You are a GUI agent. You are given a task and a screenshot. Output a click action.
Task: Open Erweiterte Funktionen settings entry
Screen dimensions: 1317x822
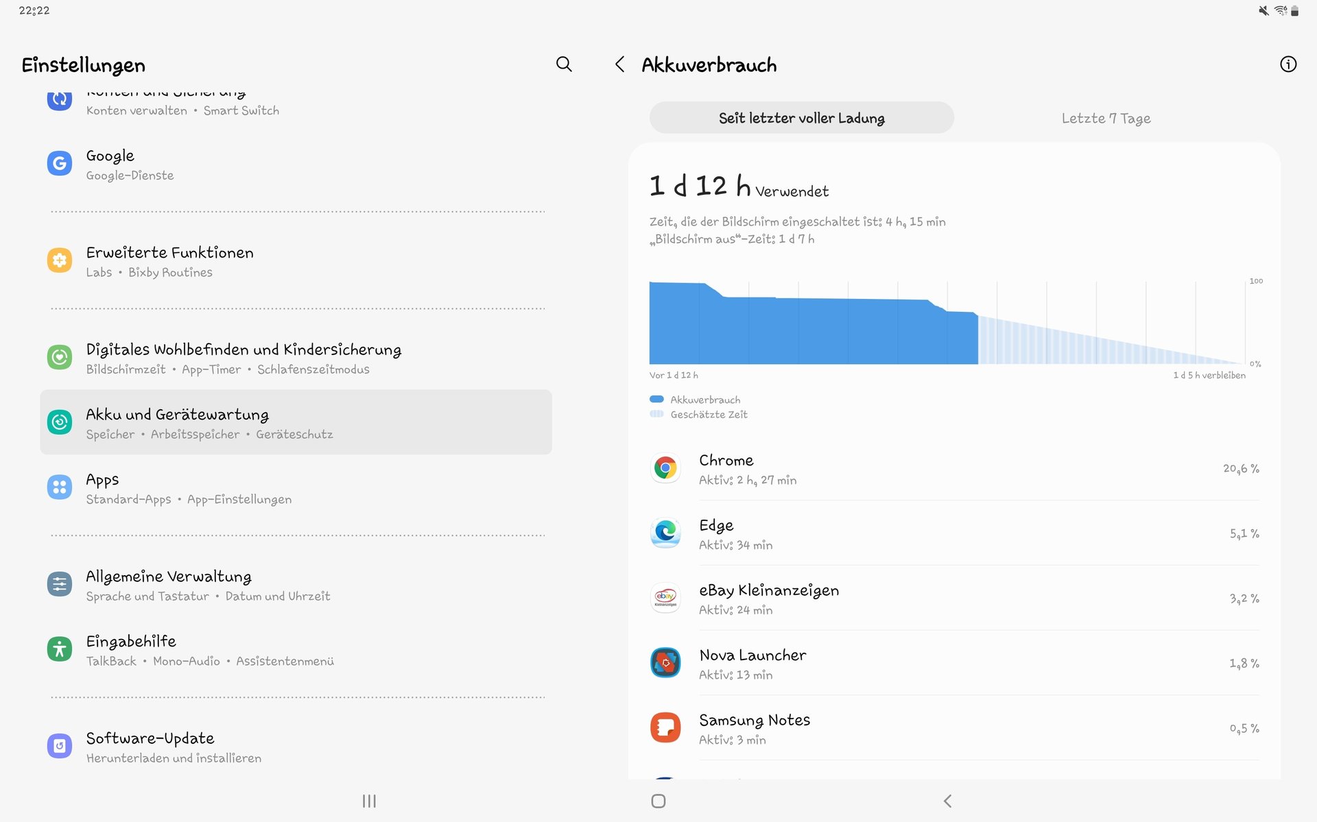pyautogui.click(x=296, y=261)
